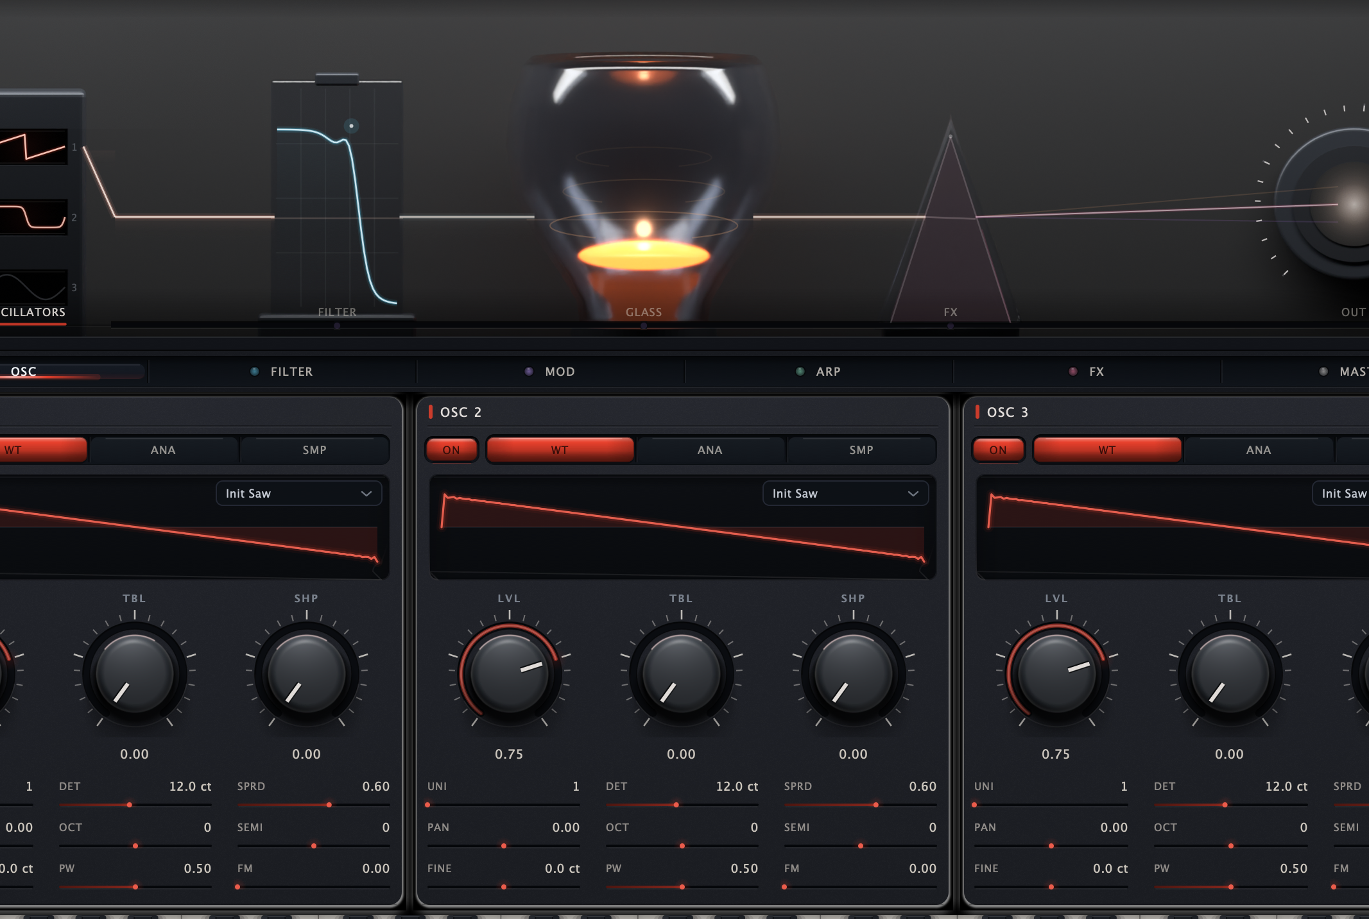The width and height of the screenshot is (1369, 919).
Task: Click the OSC 2 TBL knob
Action: 682,674
